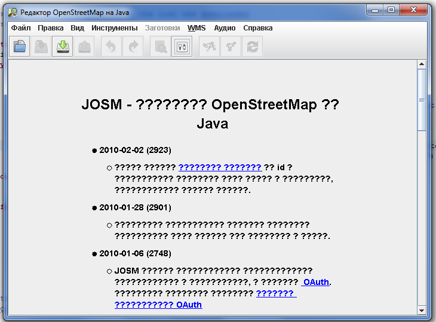Open the greyed Заготовки menu

162,28
